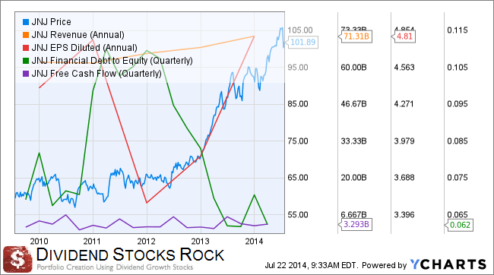Select the JNJ EPS Diluted (Annual) label

[84, 48]
